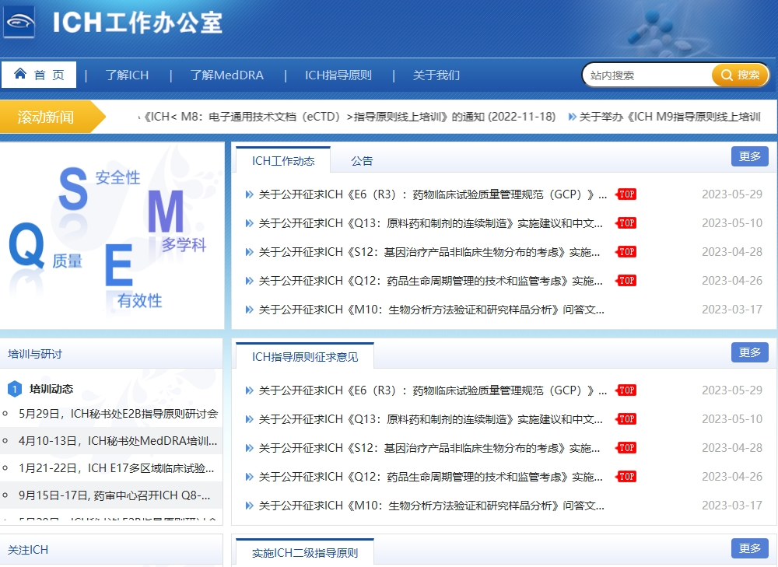Click inside the 站内搜索 search field
The width and height of the screenshot is (778, 567).
pyautogui.click(x=646, y=75)
